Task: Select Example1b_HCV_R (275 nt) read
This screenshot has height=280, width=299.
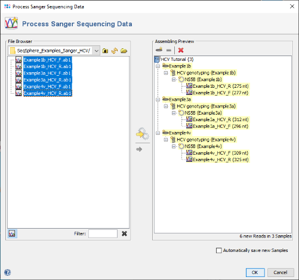Action: tap(220, 86)
